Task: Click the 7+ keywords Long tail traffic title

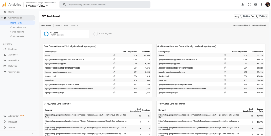Action: click(x=57, y=104)
